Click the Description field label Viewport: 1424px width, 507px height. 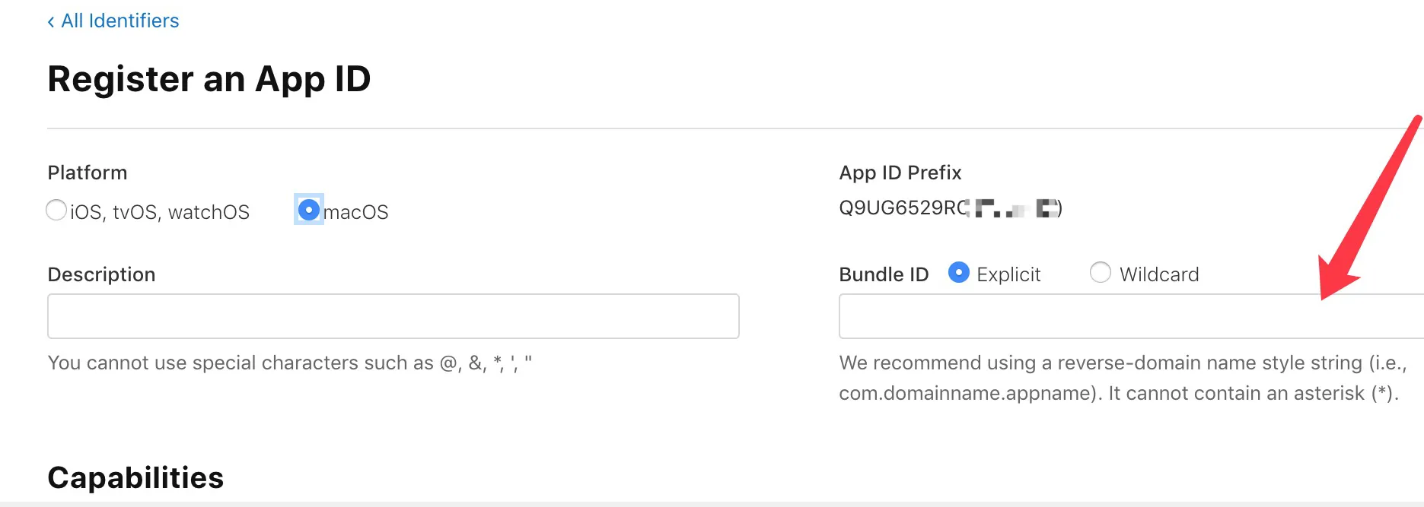pos(101,274)
